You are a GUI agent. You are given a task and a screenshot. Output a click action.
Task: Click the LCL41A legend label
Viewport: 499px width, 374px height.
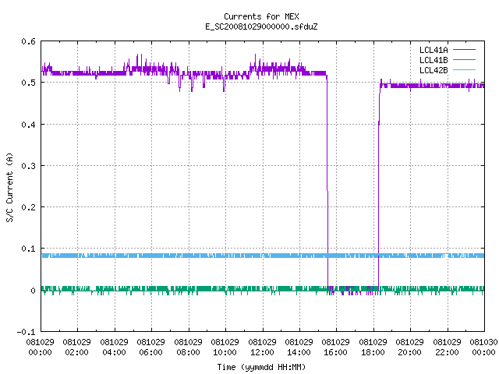[x=434, y=50]
